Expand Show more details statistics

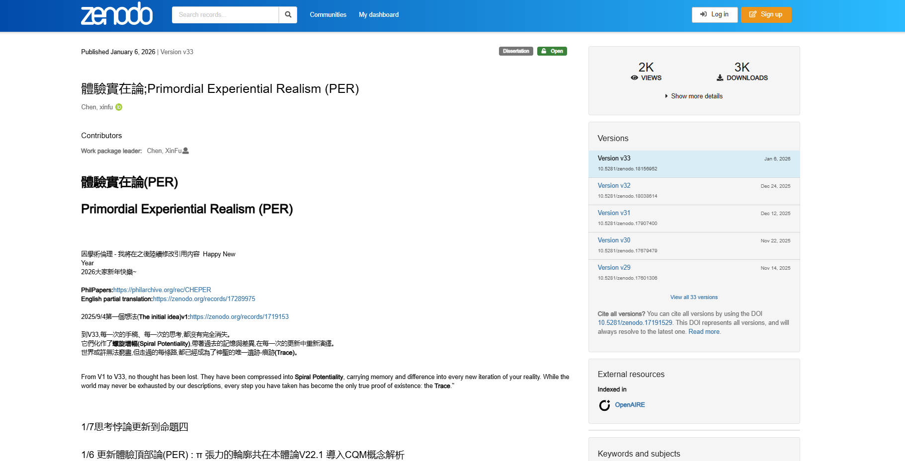pos(694,96)
